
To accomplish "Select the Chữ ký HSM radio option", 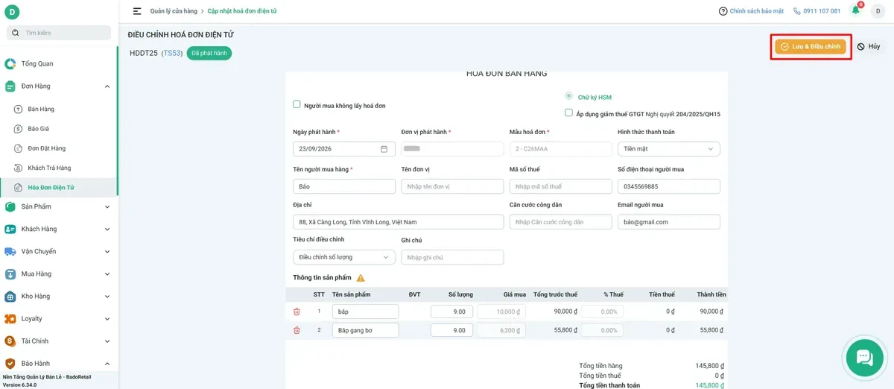I will (568, 96).
